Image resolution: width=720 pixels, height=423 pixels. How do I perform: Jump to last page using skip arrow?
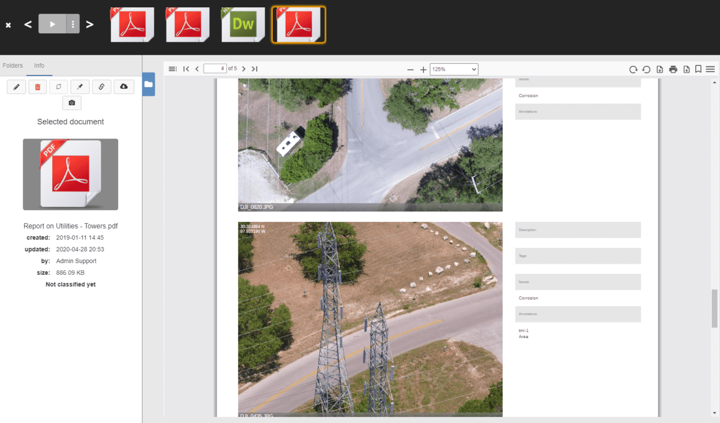254,69
